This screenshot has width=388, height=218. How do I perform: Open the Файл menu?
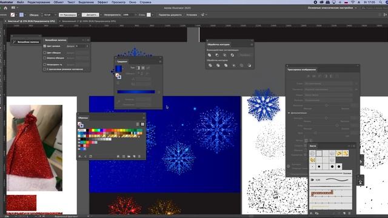(x=20, y=2)
